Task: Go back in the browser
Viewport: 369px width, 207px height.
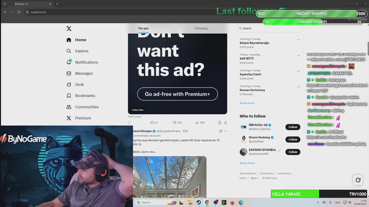Action: point(5,12)
